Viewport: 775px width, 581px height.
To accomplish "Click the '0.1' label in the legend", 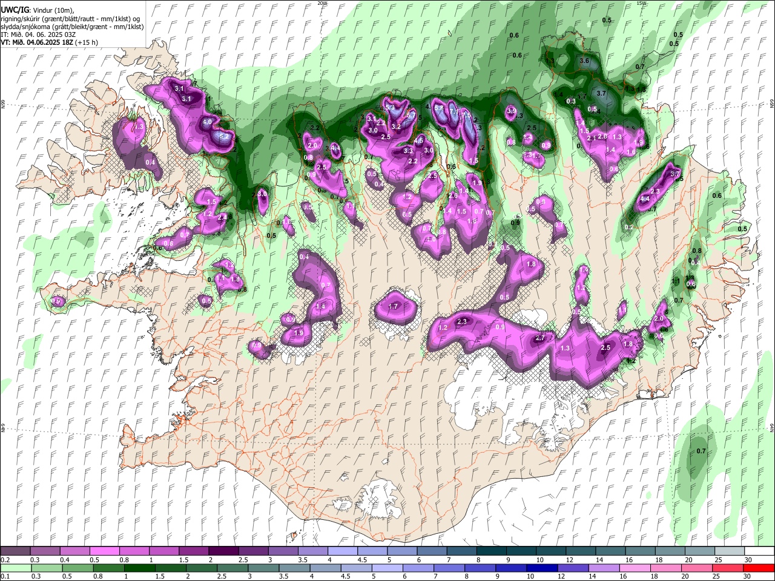I will pos(5,576).
